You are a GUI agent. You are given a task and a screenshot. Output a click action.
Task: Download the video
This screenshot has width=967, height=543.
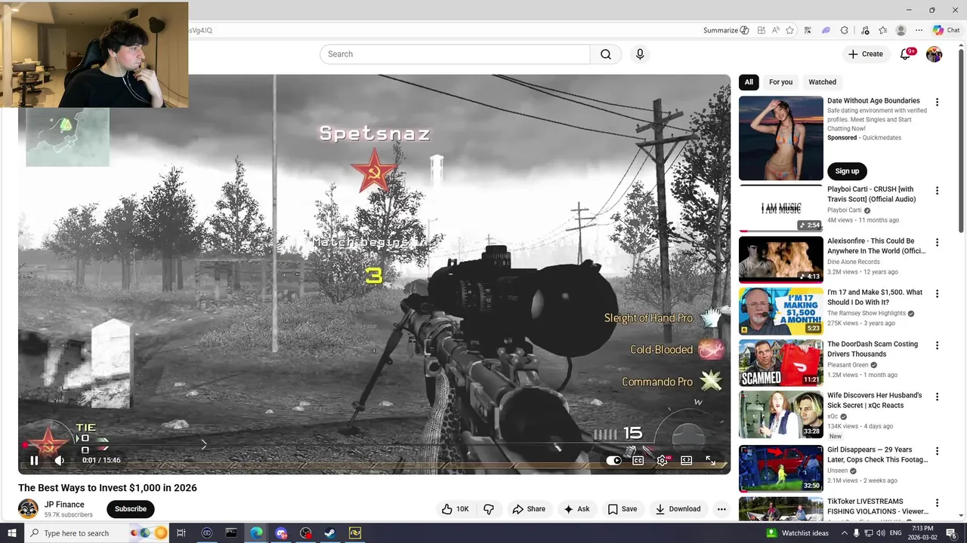678,509
